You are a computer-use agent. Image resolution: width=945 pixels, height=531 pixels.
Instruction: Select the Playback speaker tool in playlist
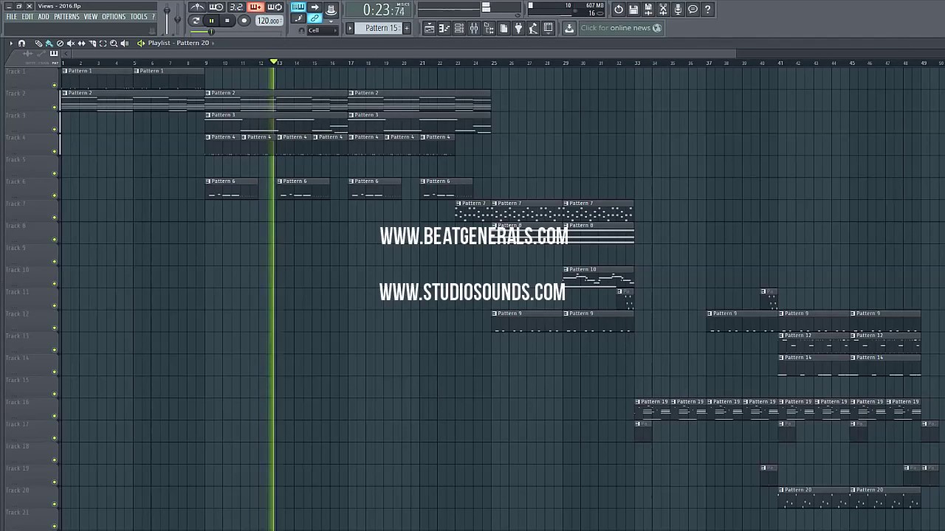[x=125, y=43]
